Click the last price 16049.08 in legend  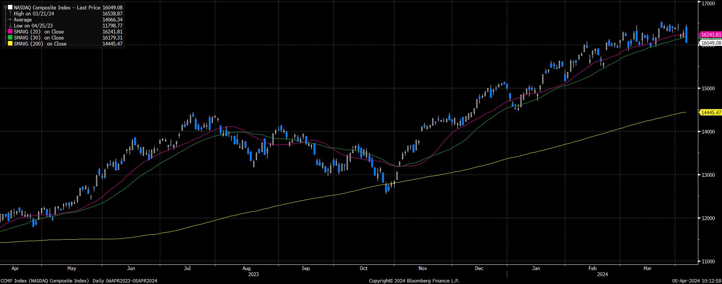coord(112,8)
